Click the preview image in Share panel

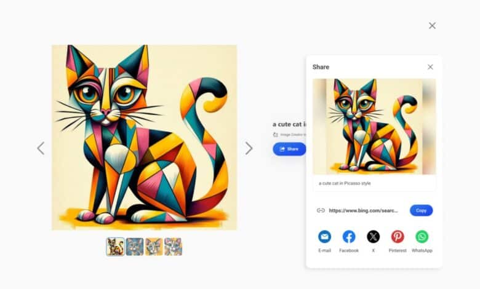374,127
